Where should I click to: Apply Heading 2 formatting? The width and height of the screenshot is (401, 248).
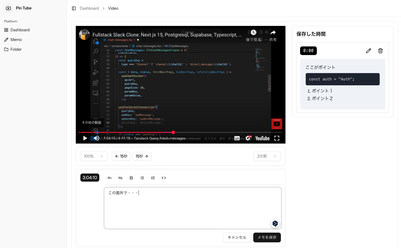click(120, 178)
